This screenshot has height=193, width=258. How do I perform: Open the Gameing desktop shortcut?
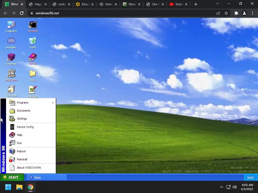click(11, 59)
